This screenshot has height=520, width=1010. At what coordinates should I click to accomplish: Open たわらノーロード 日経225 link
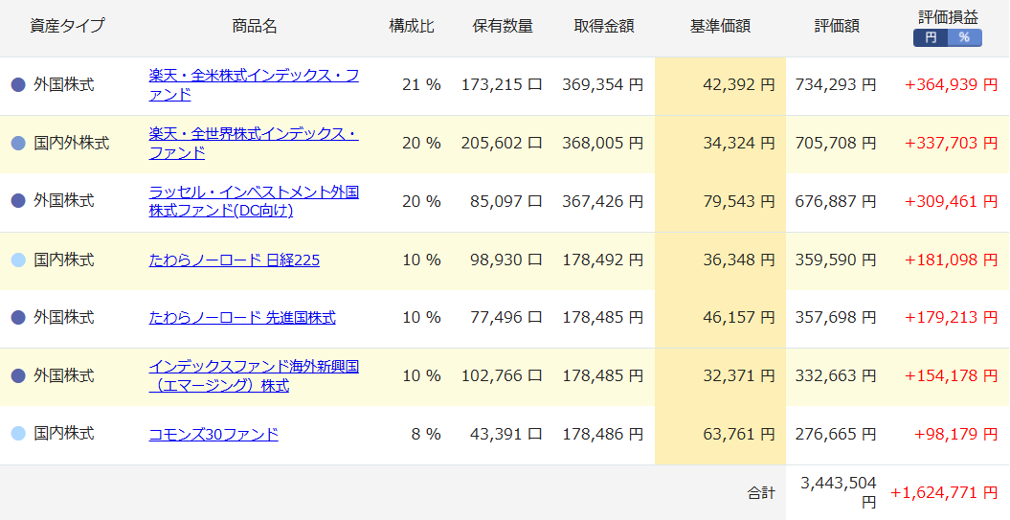tap(234, 260)
